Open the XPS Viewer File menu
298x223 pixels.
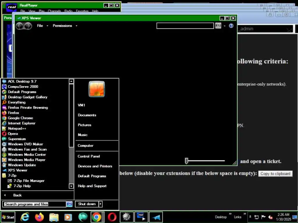[42, 26]
